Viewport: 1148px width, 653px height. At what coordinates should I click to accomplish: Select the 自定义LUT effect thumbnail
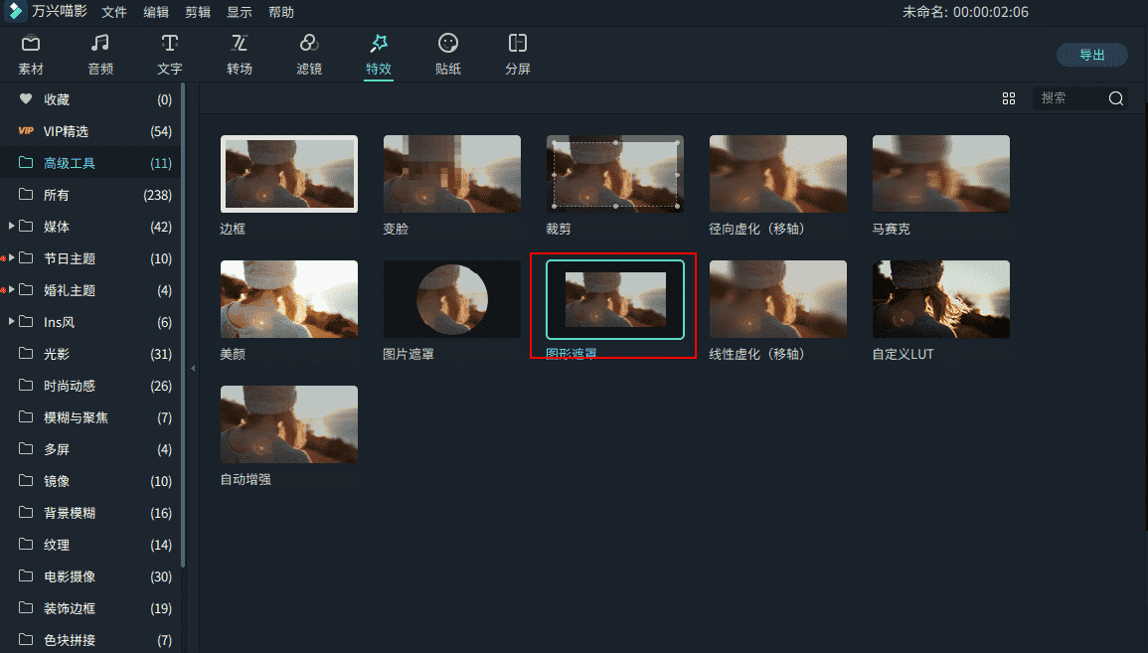click(940, 299)
